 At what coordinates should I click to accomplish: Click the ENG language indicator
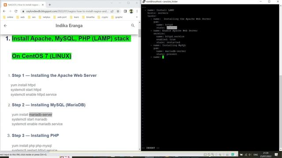click(256, 154)
